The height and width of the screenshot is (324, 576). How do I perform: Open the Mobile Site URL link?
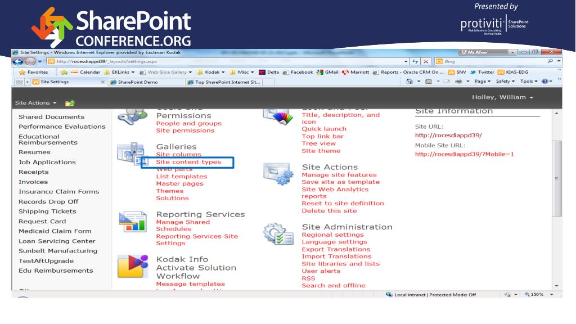(x=464, y=154)
